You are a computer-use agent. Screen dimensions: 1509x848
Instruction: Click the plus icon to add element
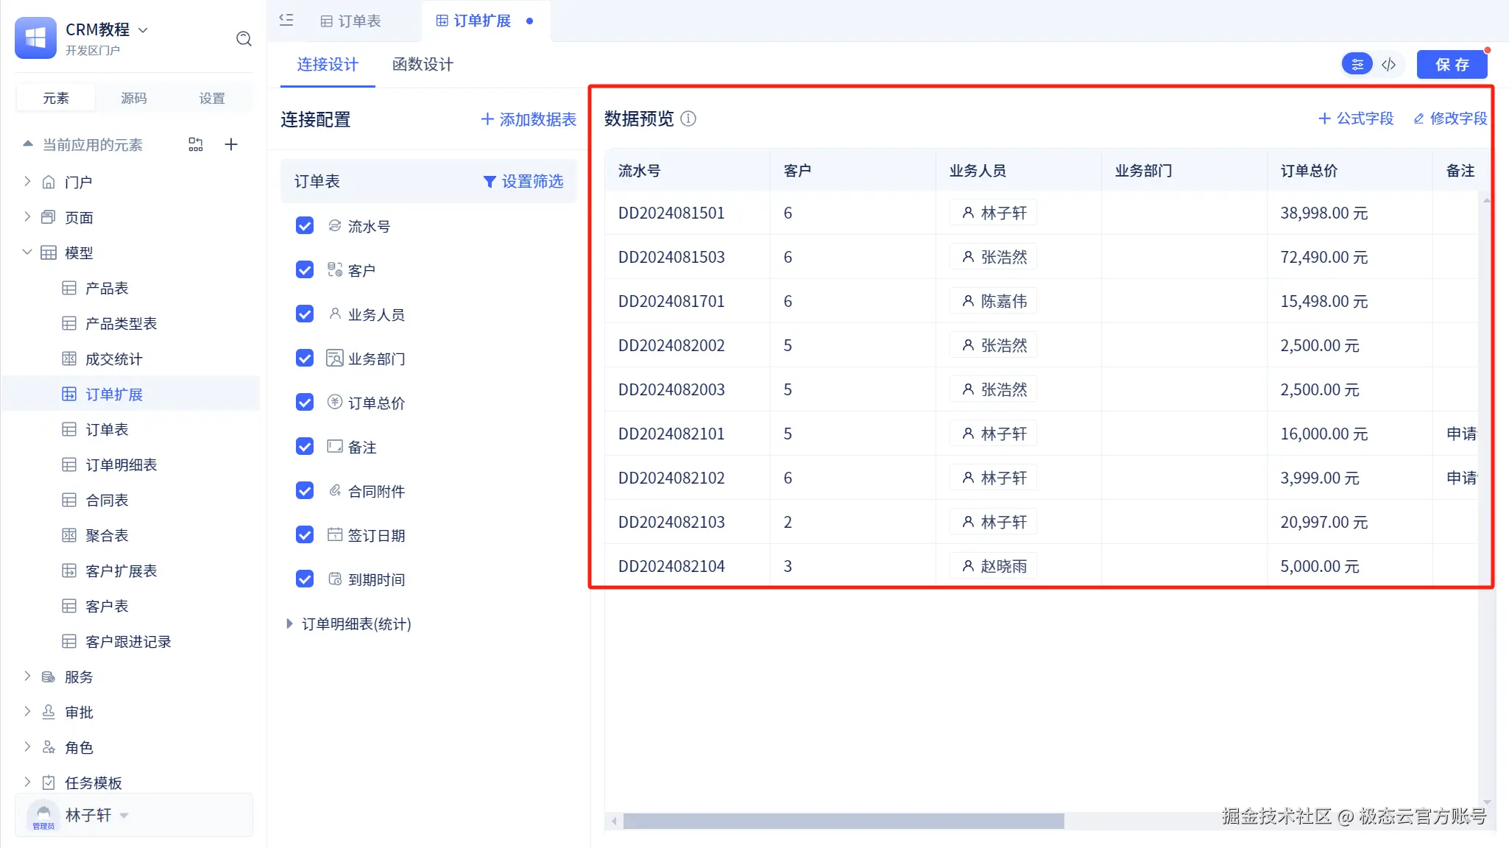231,144
